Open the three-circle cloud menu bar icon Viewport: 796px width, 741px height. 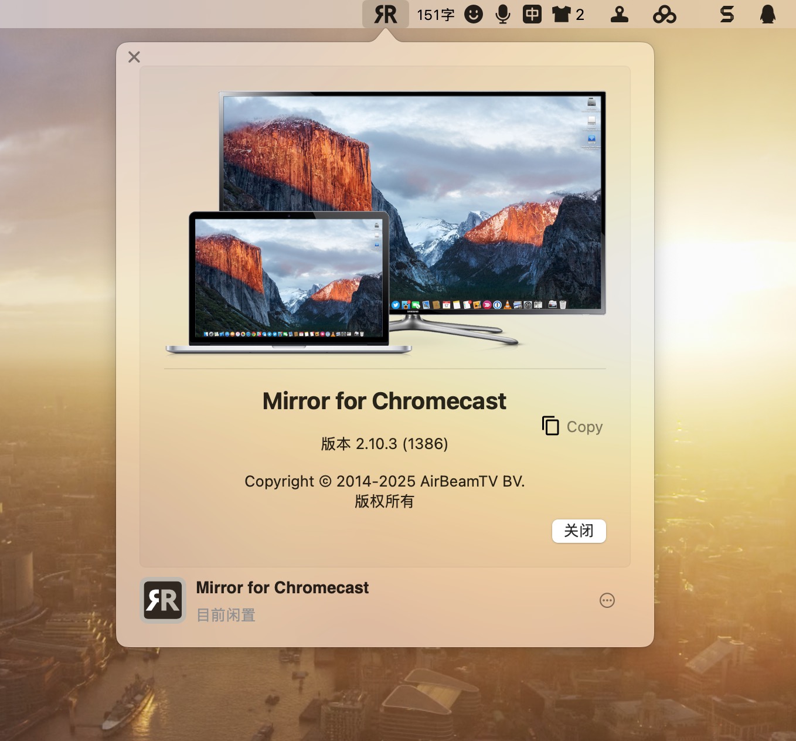coord(665,14)
